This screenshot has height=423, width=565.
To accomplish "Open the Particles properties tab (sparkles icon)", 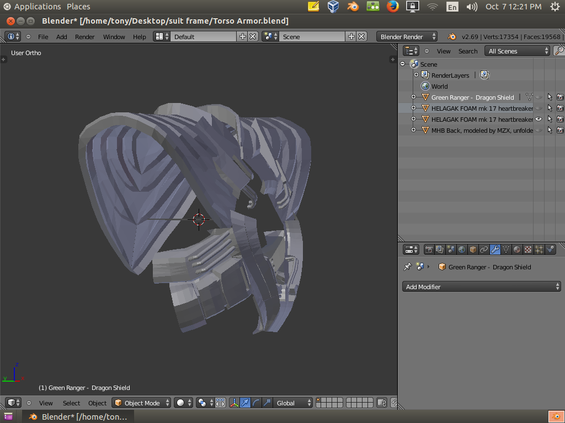I will click(539, 250).
